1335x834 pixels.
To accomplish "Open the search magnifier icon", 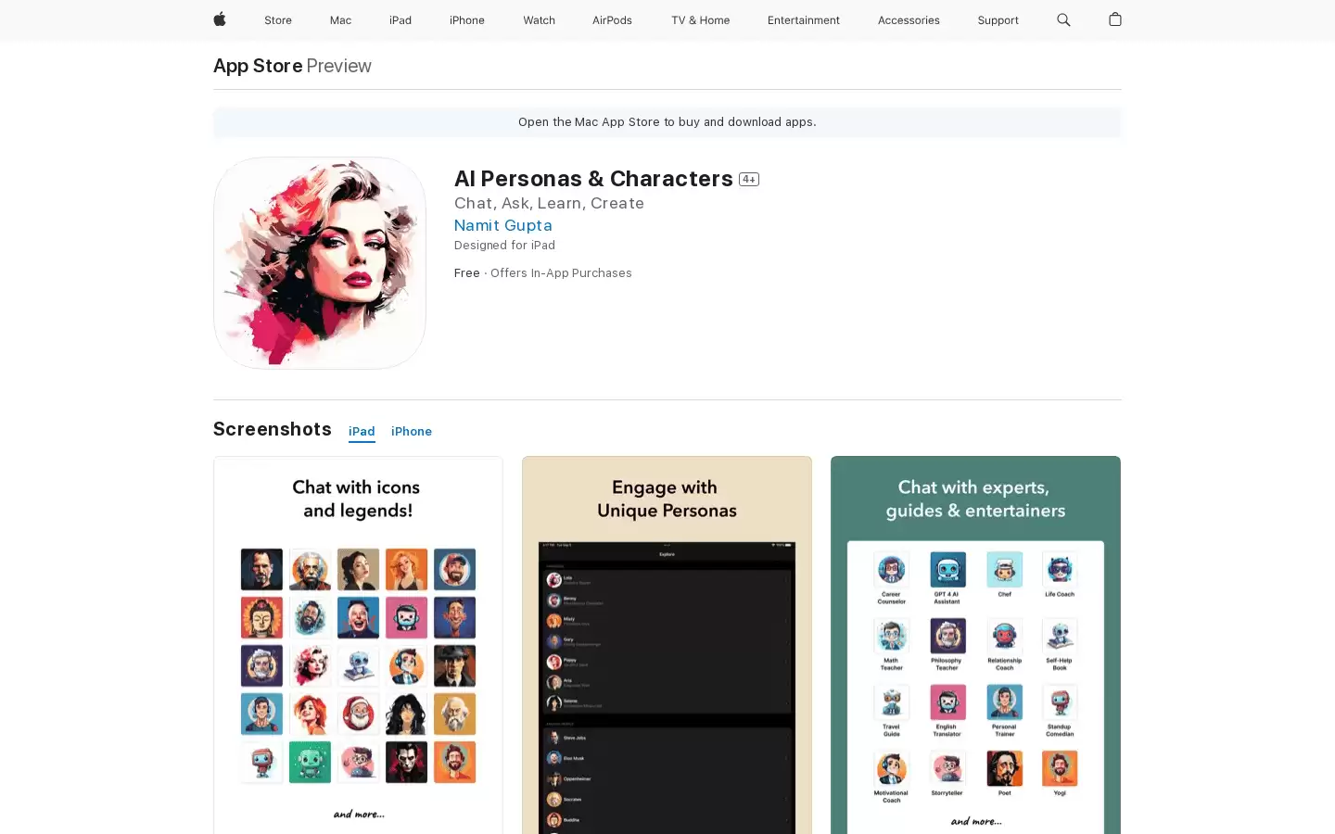I will pyautogui.click(x=1063, y=19).
